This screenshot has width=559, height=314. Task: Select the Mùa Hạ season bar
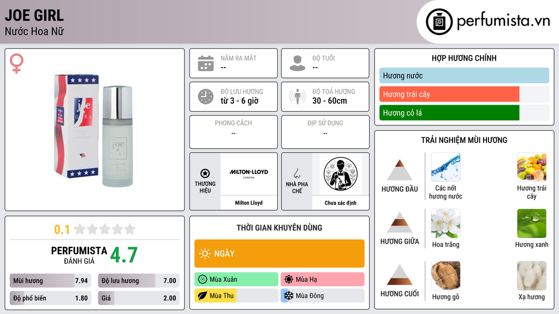click(x=323, y=280)
